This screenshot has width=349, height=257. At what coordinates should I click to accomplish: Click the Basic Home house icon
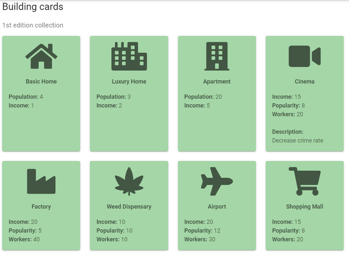coord(41,56)
